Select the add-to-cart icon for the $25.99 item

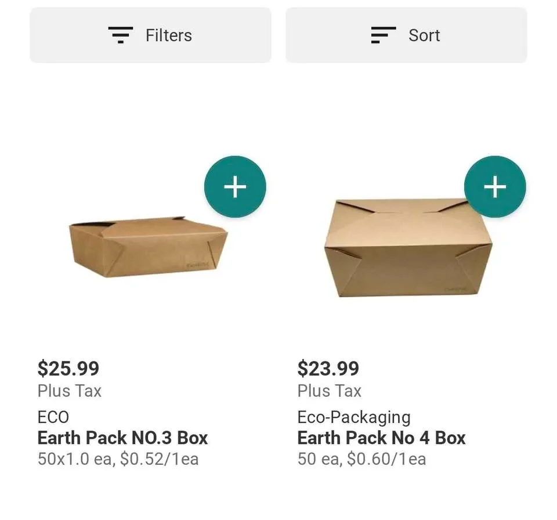(x=235, y=187)
